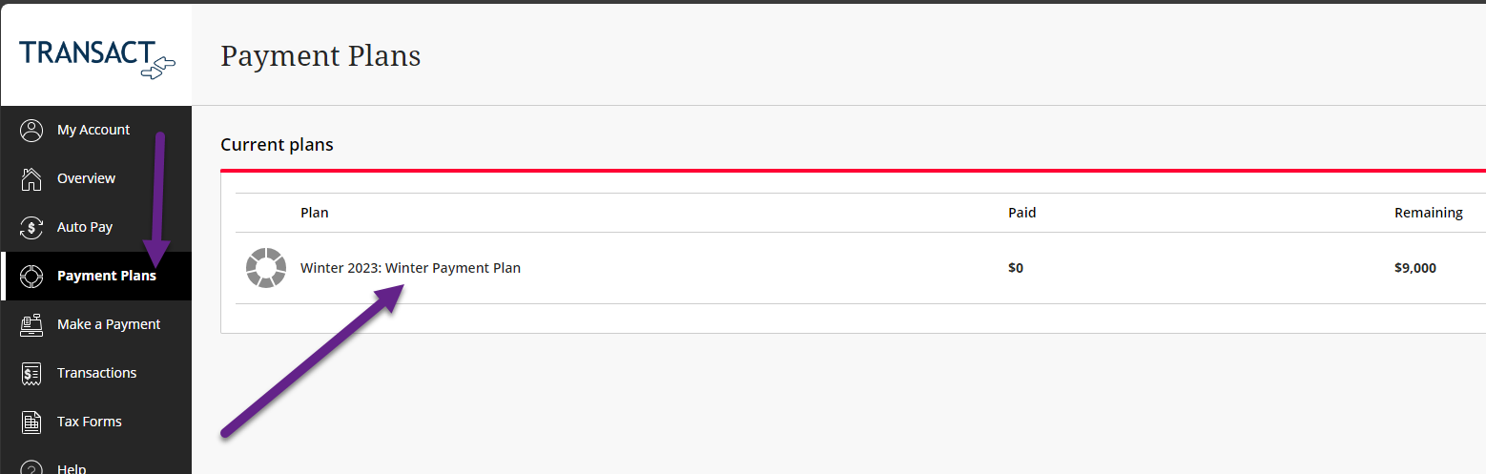
Task: Click the Make a Payment register icon
Action: [x=31, y=325]
